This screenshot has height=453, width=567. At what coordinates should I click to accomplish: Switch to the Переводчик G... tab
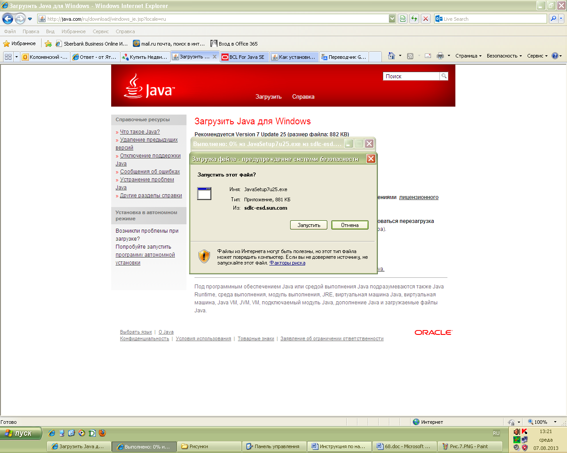[344, 57]
